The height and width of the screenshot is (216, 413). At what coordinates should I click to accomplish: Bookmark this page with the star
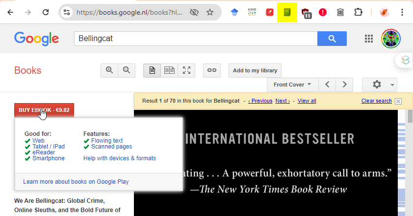point(210,12)
